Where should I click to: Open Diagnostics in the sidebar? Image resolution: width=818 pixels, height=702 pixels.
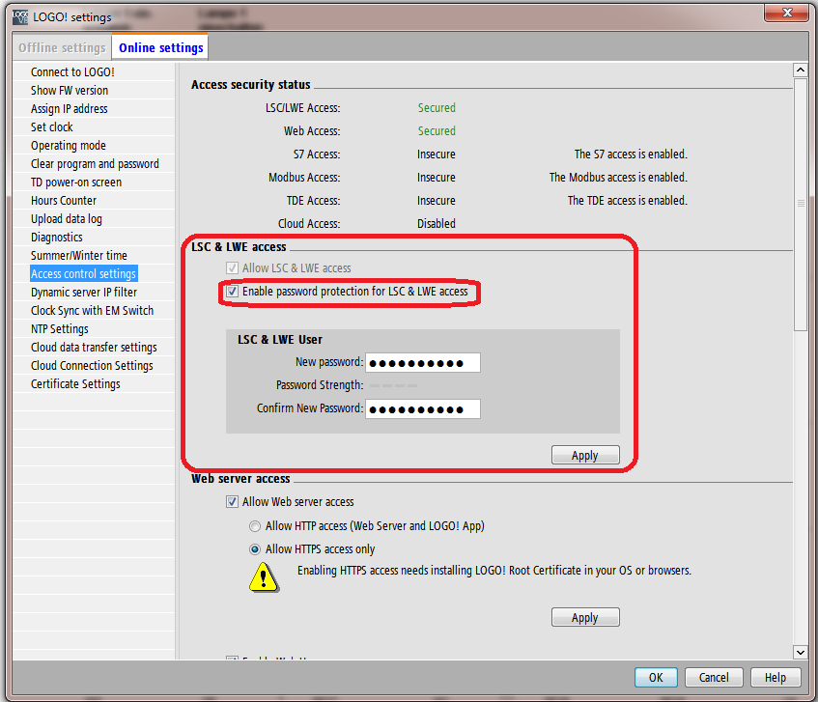click(x=56, y=237)
